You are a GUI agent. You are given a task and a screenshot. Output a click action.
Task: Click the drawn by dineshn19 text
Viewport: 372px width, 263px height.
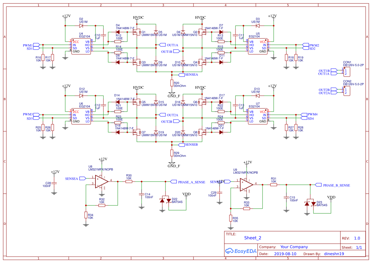pyautogui.click(x=333, y=254)
